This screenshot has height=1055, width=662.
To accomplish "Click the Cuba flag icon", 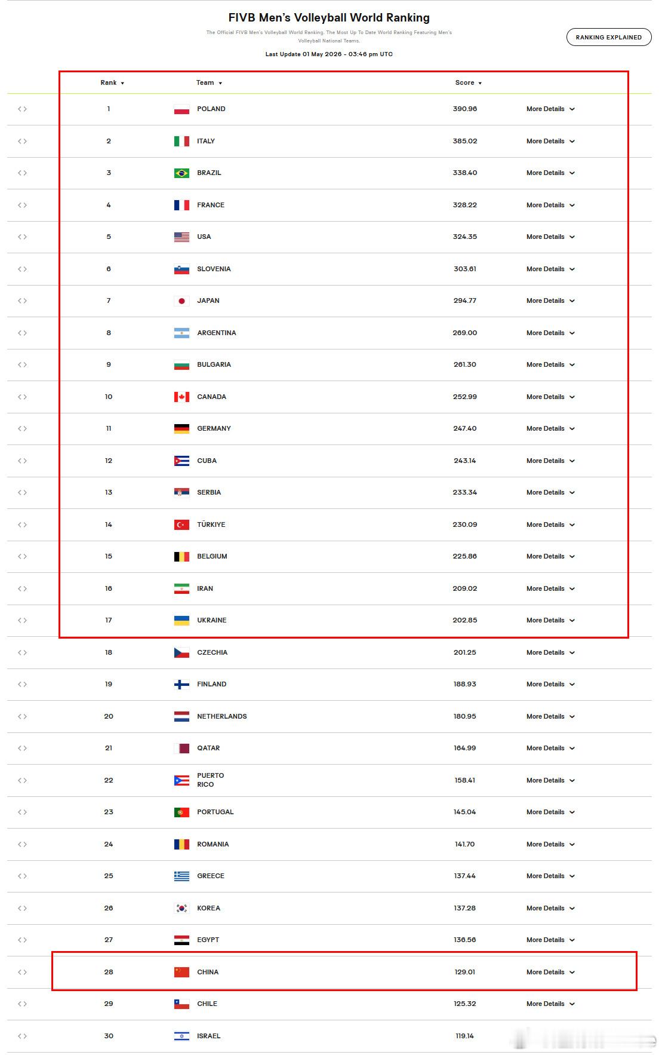I will (181, 461).
